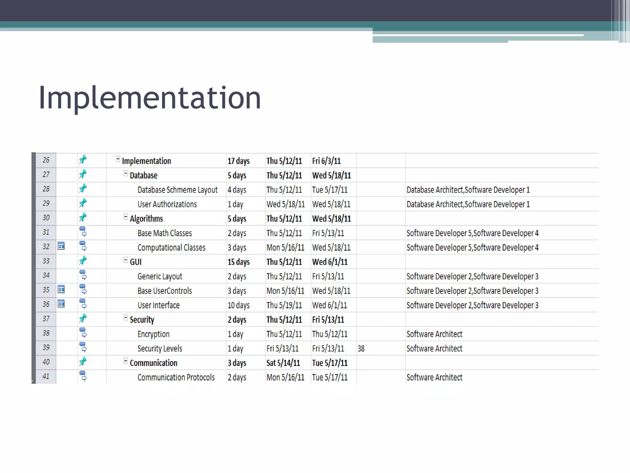Collapse the Security task group
The height and width of the screenshot is (473, 630).
126,317
